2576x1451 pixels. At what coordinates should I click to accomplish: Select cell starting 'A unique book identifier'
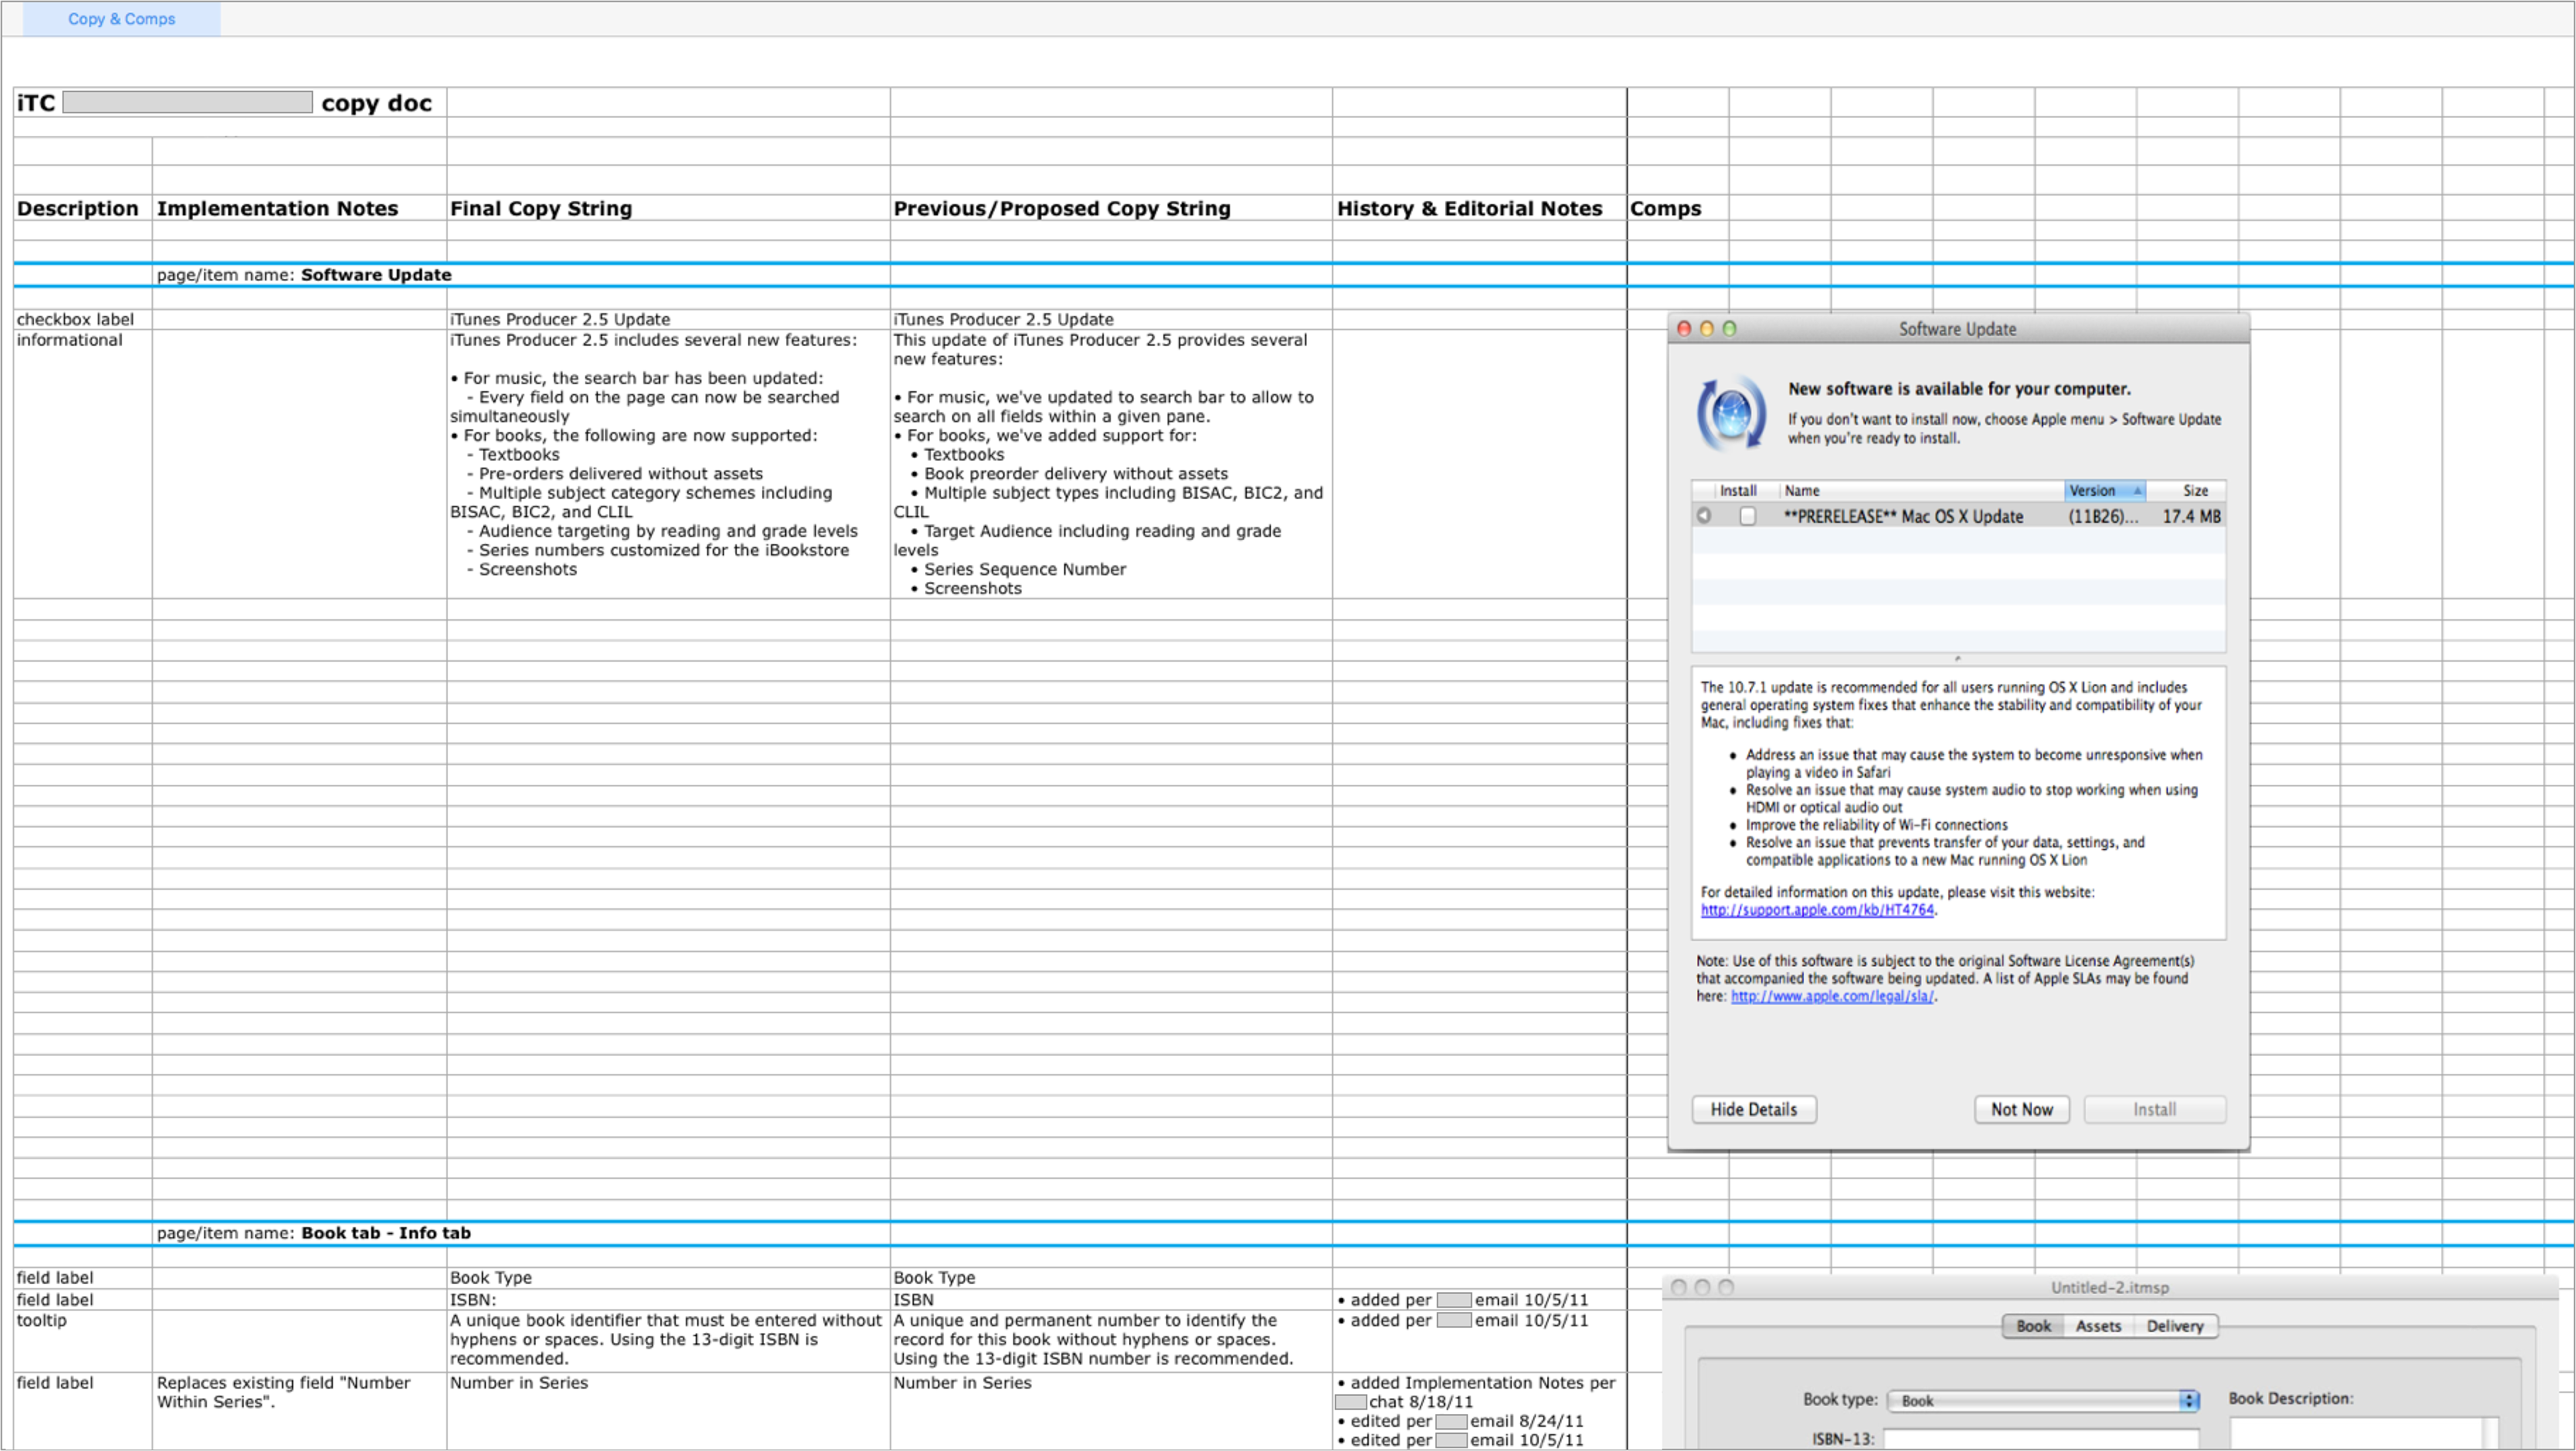click(x=668, y=1341)
